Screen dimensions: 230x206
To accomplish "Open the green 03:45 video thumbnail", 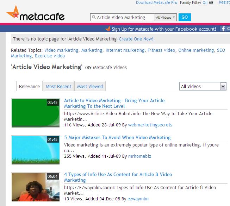I will click(36, 113).
